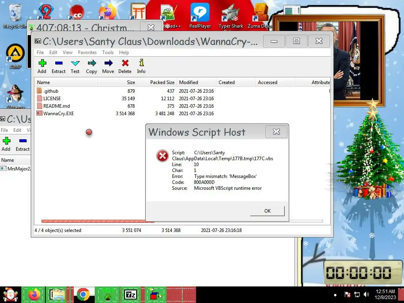Click Extract icon in background 7-Zip window
Image resolution: width=404 pixels, height=303 pixels.
pos(23,141)
